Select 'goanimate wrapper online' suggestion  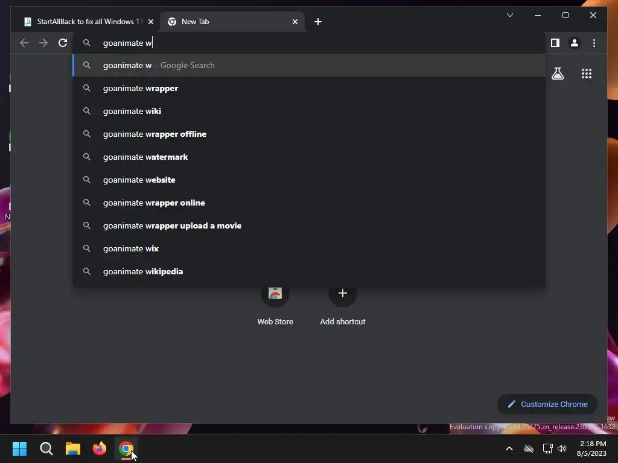click(x=309, y=203)
